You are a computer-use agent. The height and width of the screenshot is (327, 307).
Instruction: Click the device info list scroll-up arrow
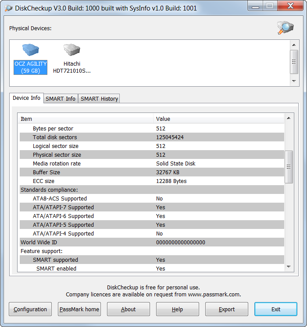click(289, 118)
